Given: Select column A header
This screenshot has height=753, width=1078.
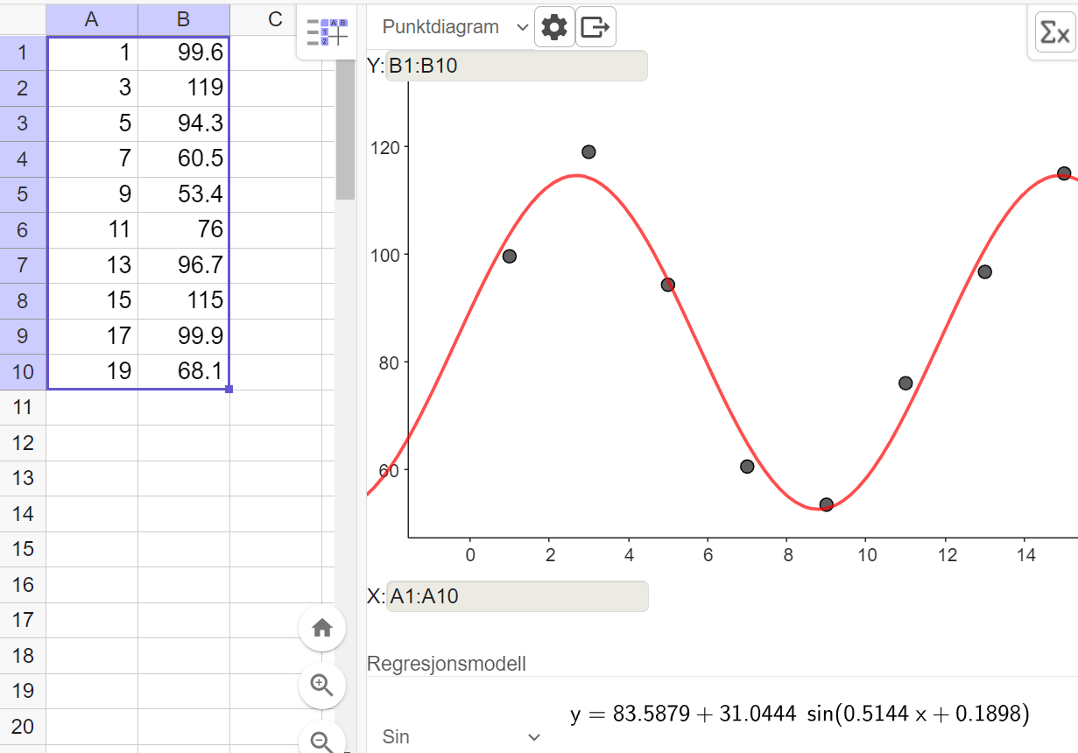Looking at the screenshot, I should click(x=92, y=18).
